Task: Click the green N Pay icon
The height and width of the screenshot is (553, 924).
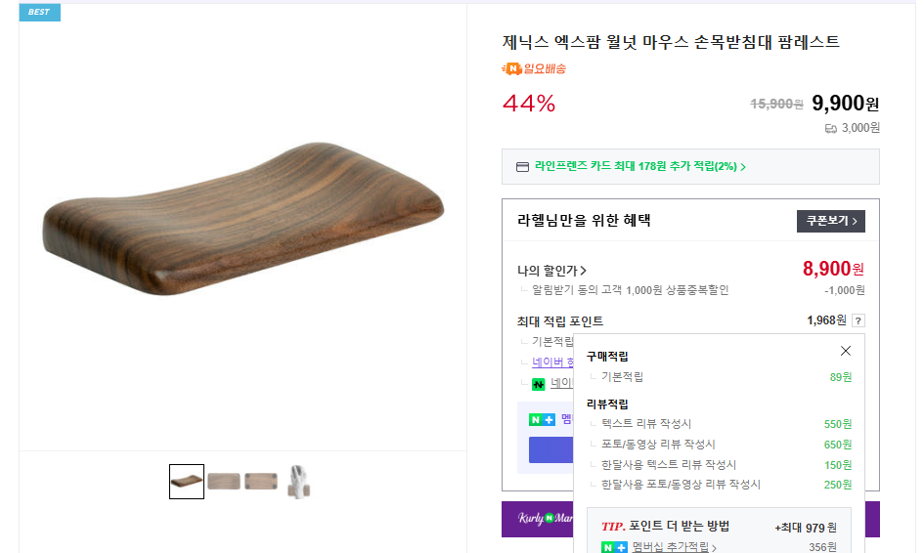Action: coord(538,384)
